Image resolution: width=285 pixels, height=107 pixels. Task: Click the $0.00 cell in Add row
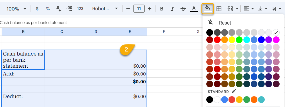(x=130, y=74)
